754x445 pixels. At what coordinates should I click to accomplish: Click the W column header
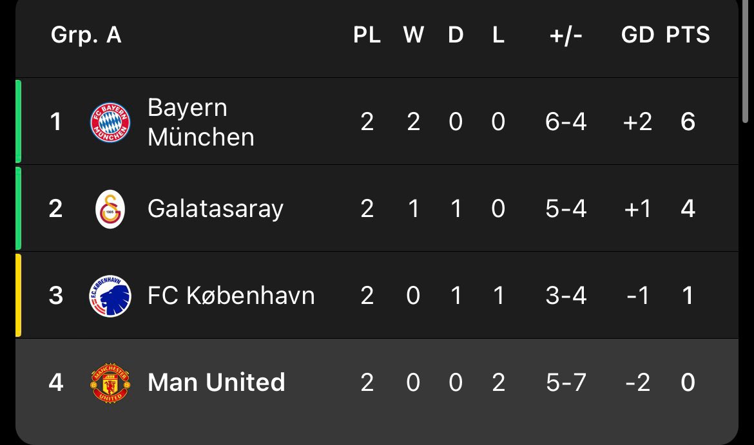pyautogui.click(x=414, y=35)
